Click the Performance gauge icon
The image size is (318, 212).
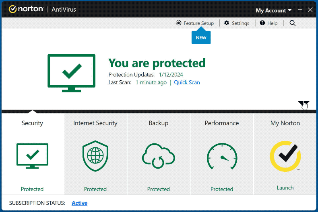click(x=222, y=156)
